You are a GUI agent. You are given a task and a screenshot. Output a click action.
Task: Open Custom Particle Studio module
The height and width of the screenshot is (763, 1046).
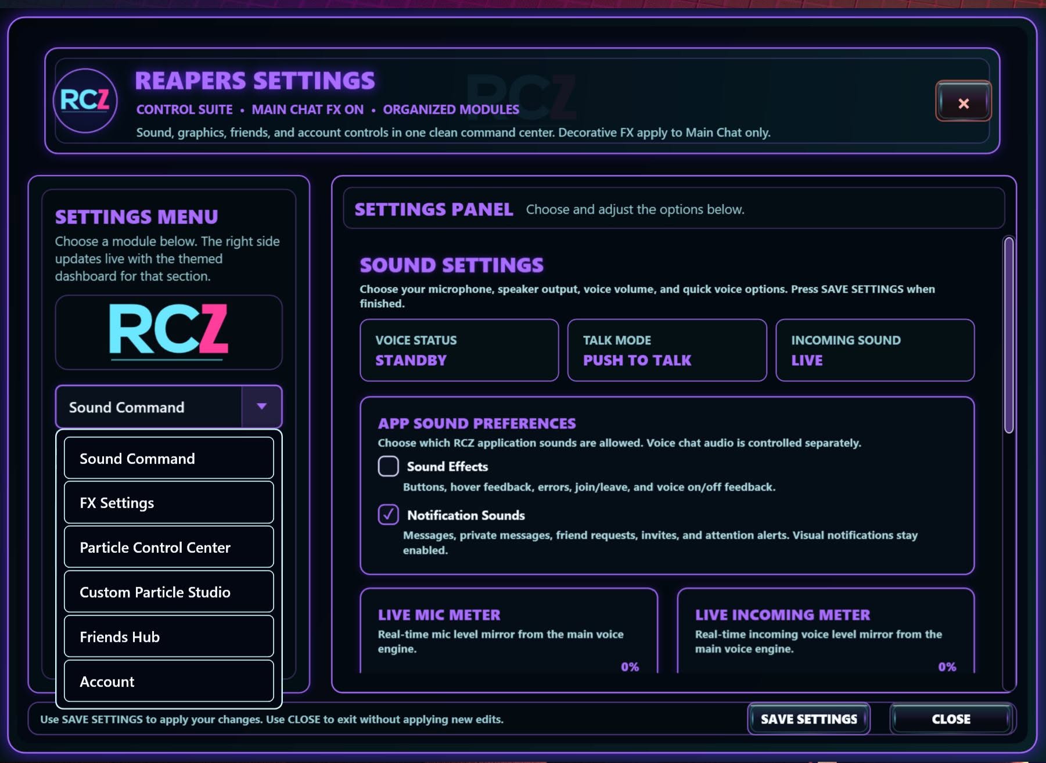click(168, 592)
